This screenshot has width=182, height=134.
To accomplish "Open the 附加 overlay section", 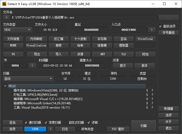I will (145, 54).
